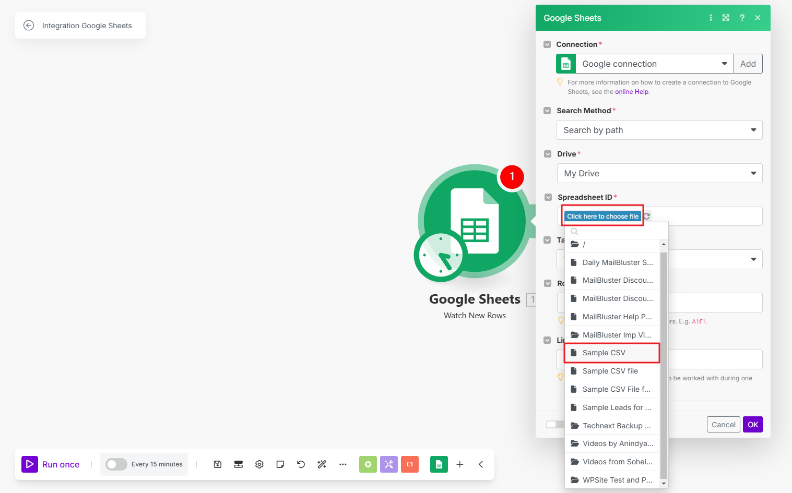Save the scenario with the floppy disk icon
Screen dimensions: 792x493
(x=218, y=464)
